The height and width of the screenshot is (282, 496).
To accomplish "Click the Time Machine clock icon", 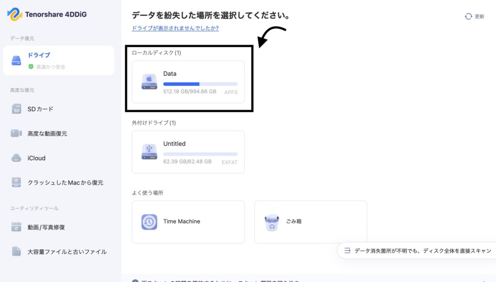I will tap(149, 222).
